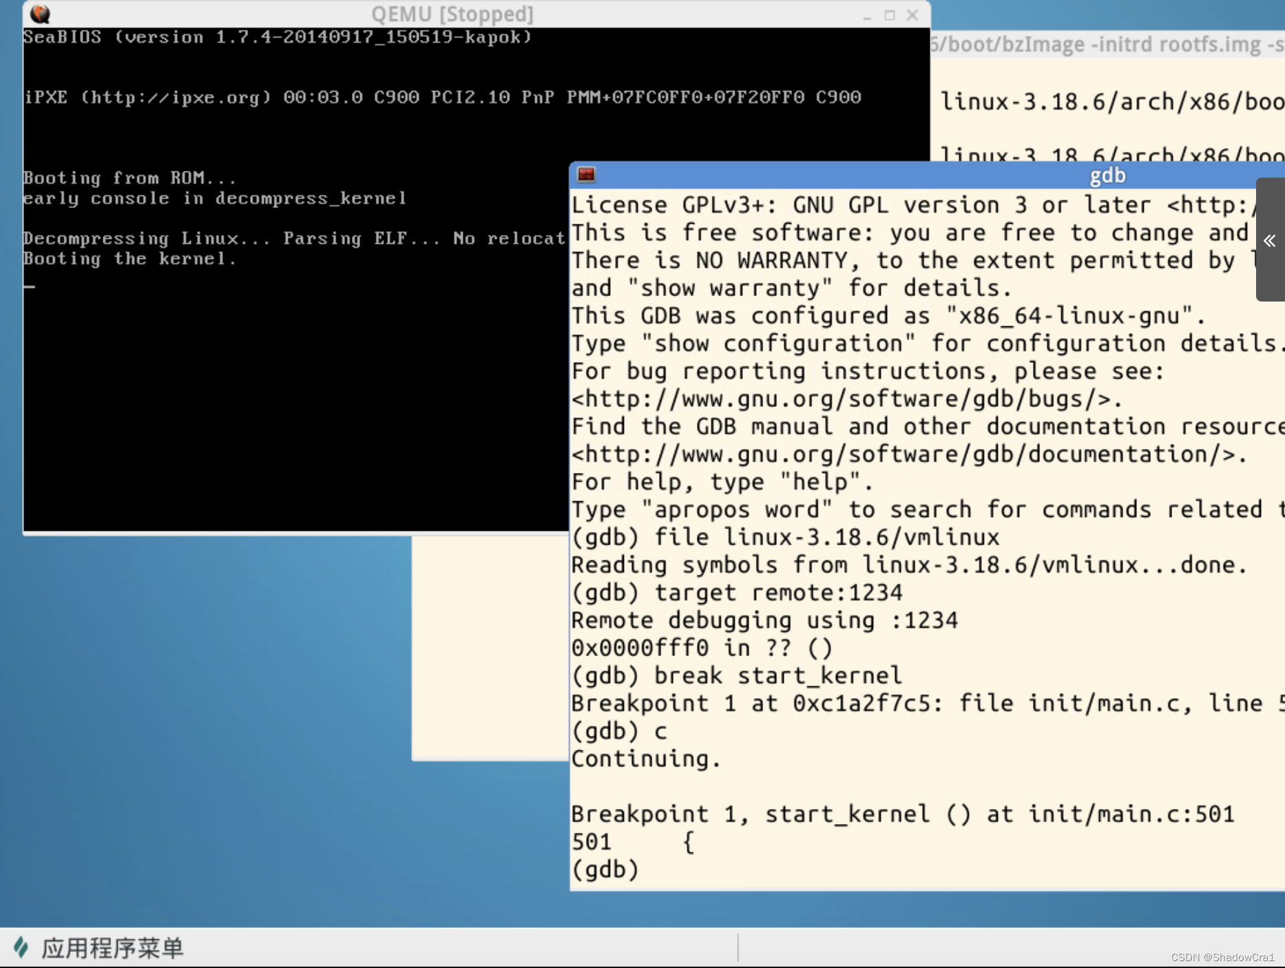Screen dimensions: 1285x968
Task: Close the QEMU [Stopped] window
Action: point(912,15)
